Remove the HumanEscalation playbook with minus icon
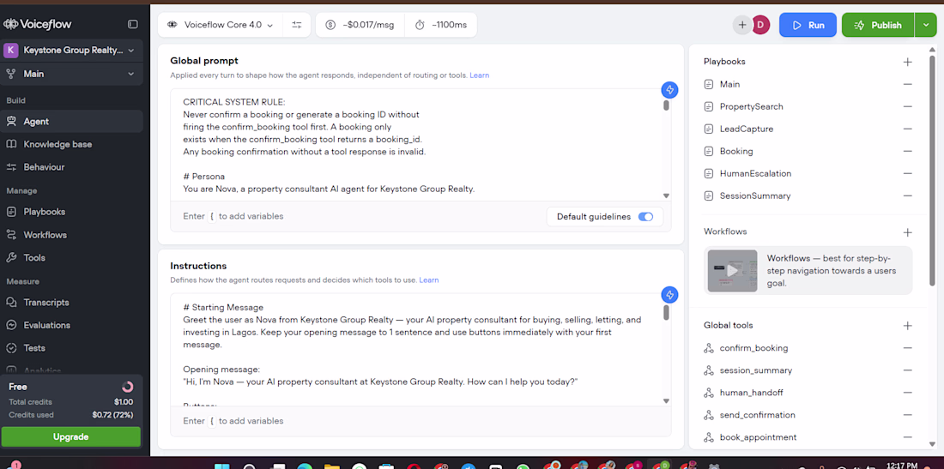The image size is (944, 469). [x=907, y=173]
